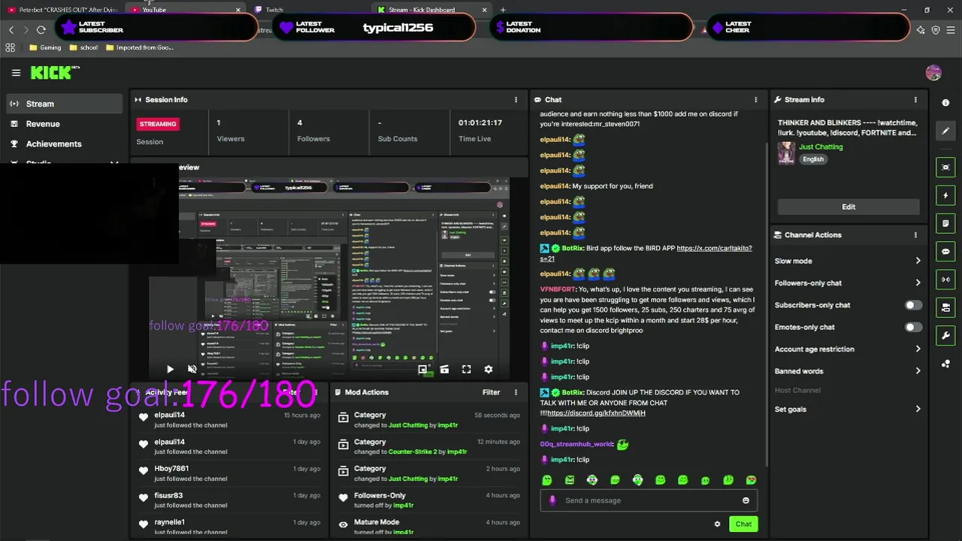This screenshot has height=541, width=962.
Task: Toggle Subscribers-only chat switch
Action: click(912, 305)
